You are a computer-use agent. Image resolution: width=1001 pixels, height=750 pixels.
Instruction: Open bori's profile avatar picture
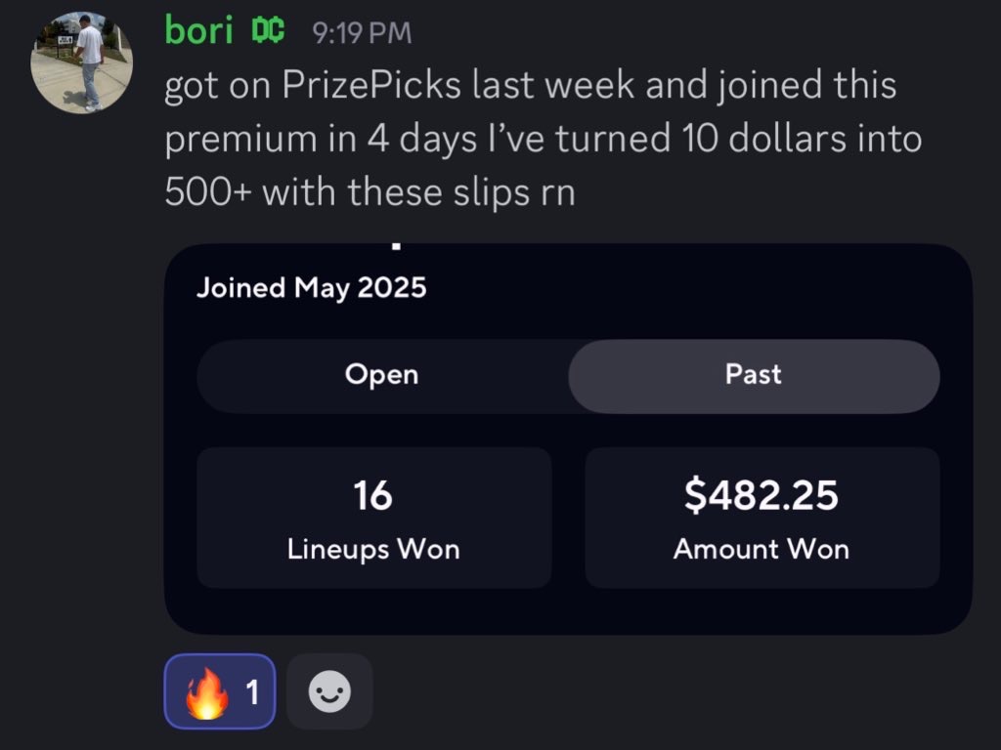(x=82, y=62)
